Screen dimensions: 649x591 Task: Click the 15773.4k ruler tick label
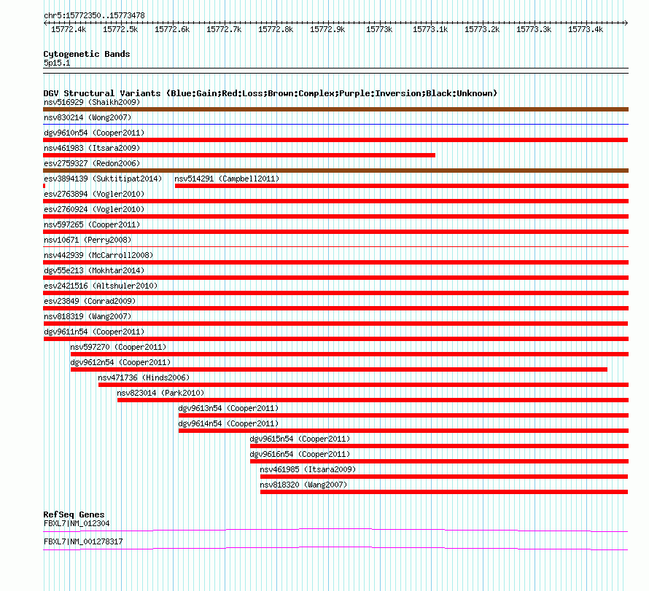[586, 29]
